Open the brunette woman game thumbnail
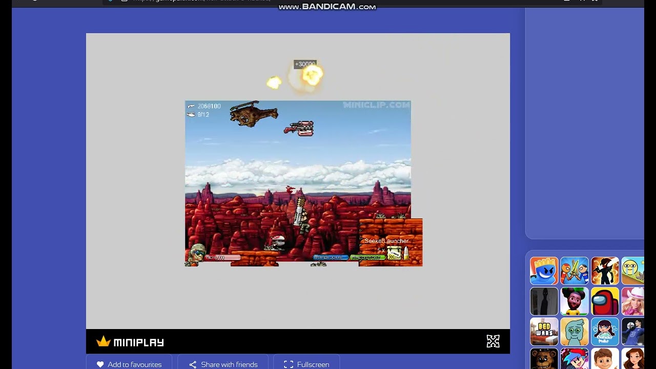This screenshot has width=656, height=369. (x=632, y=359)
